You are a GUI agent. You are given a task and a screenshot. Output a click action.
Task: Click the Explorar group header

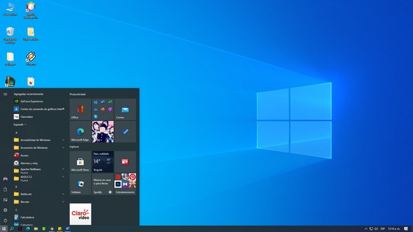pos(74,147)
